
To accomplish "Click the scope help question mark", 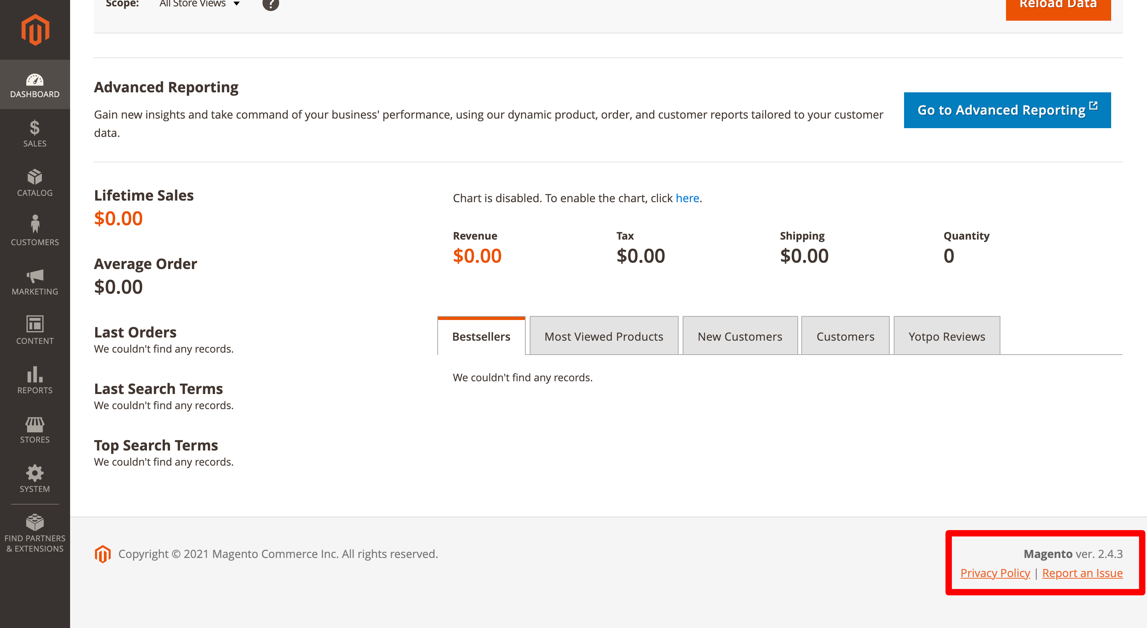I will coord(270,5).
